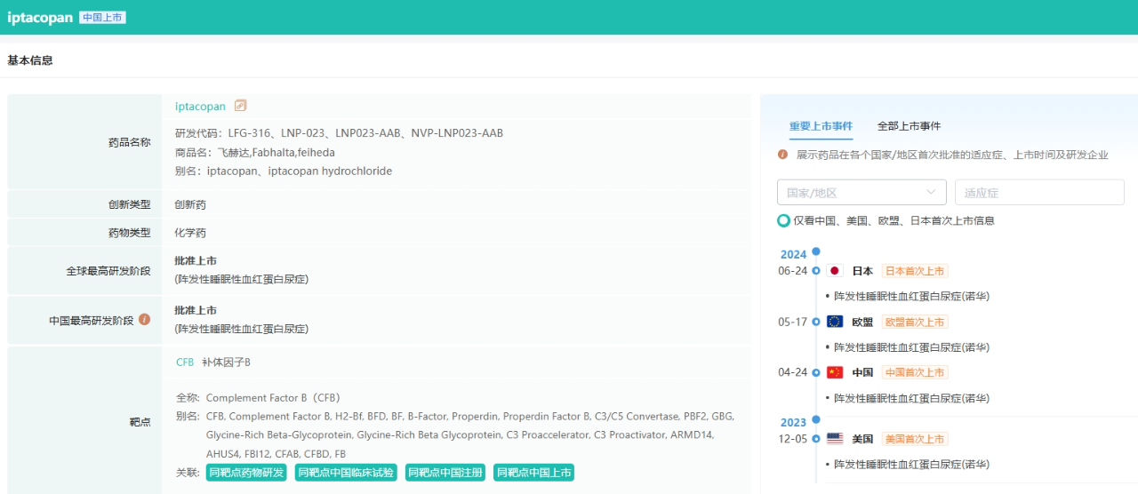Click the 创新药 value
Screen dimensions: 1138x494
(x=190, y=204)
